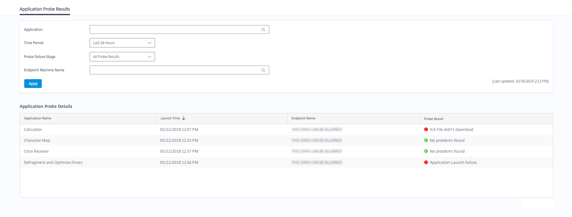Image resolution: width=572 pixels, height=217 pixels.
Task: Click the Last updated timestamp text
Action: pos(520,81)
